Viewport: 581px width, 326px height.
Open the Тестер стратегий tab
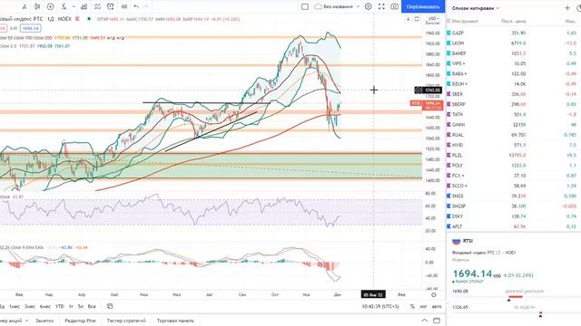126,321
